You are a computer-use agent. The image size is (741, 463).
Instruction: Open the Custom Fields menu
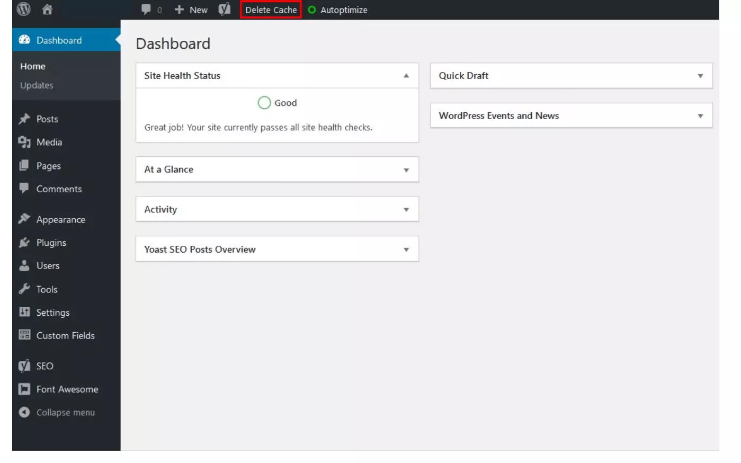(x=66, y=335)
